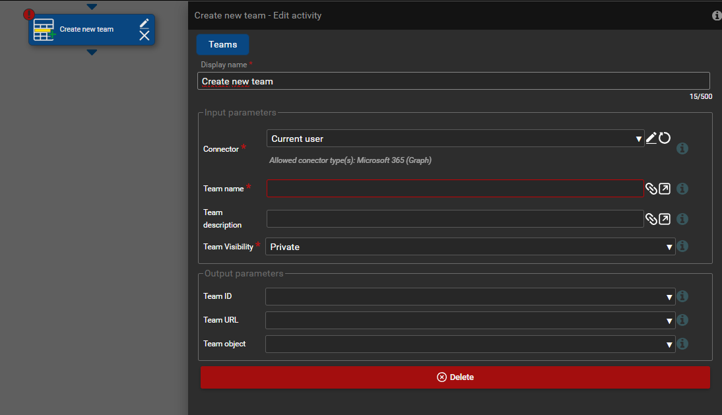Click the link icon next to Team description

651,219
